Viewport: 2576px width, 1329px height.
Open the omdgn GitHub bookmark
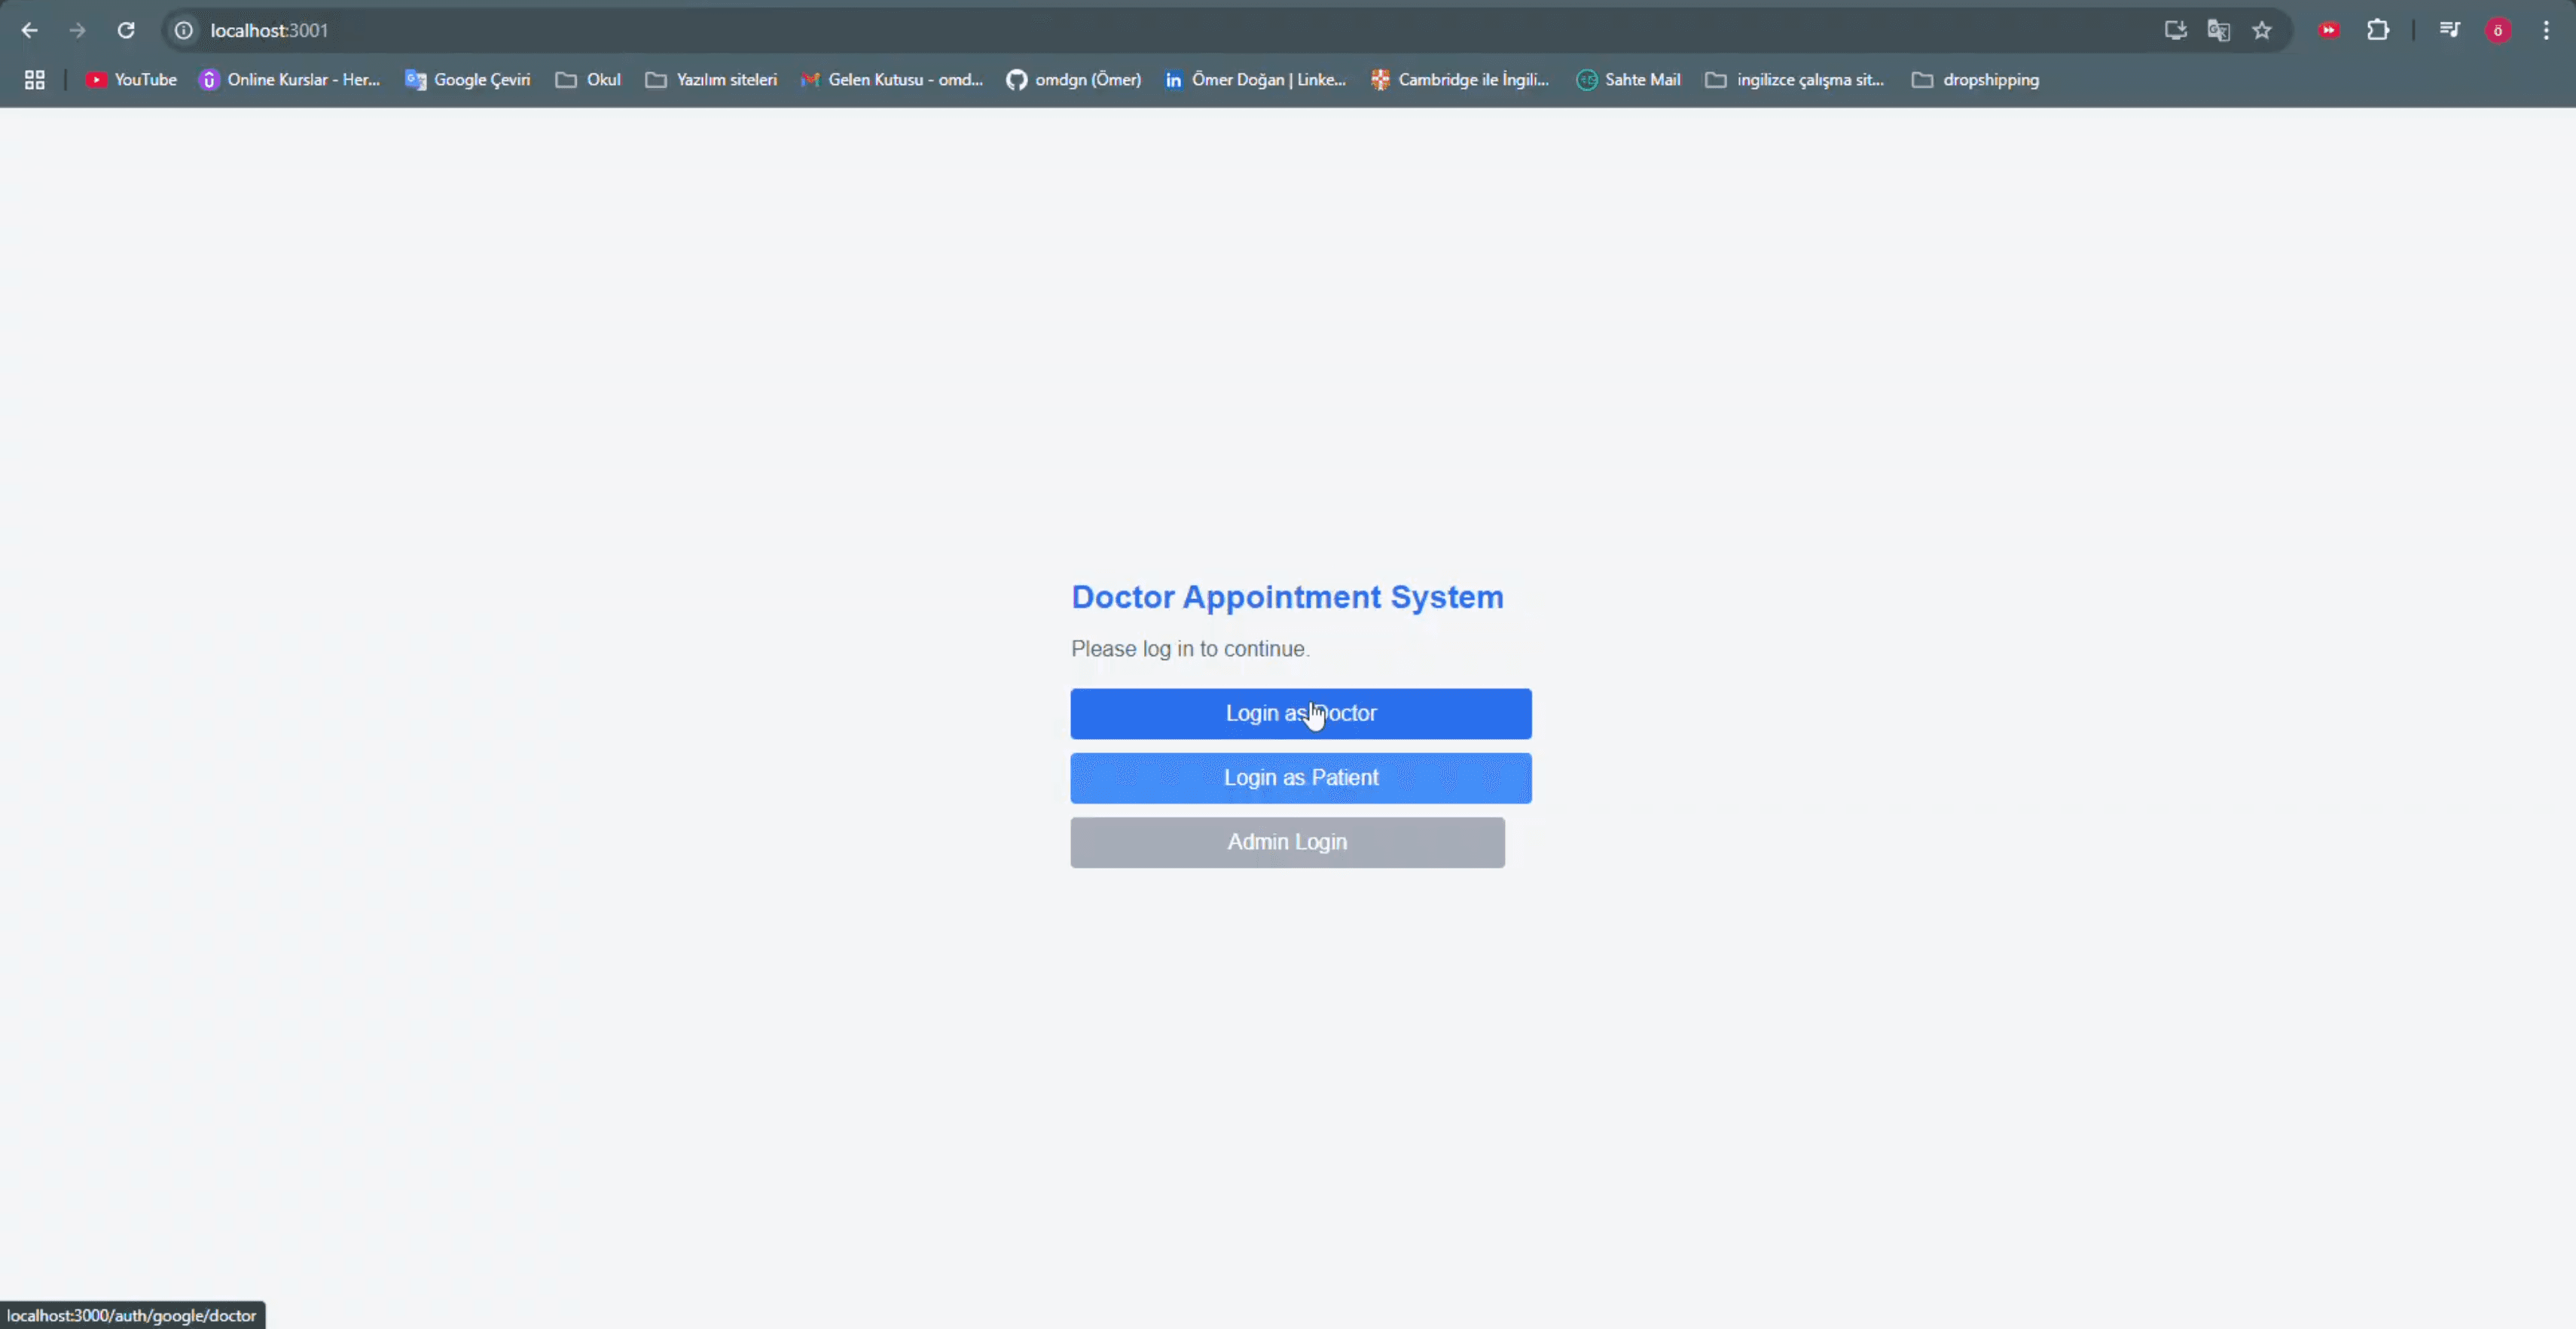1072,79
